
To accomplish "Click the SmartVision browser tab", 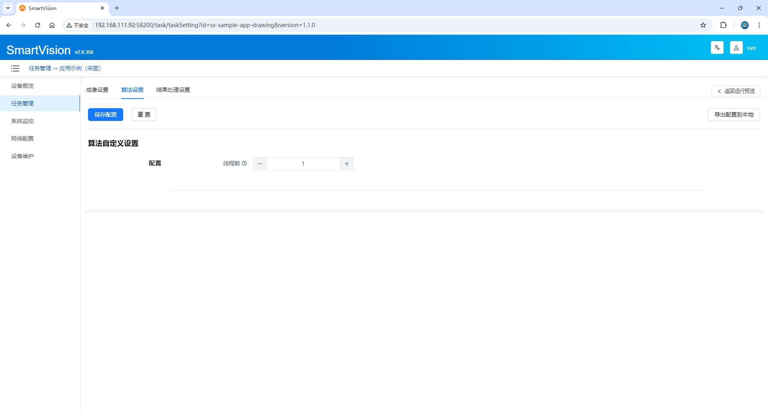I will [62, 8].
